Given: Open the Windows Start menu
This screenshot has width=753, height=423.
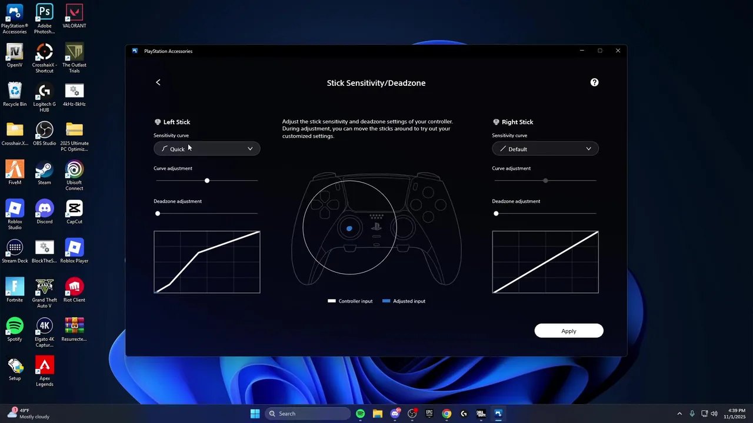Looking at the screenshot, I should pyautogui.click(x=255, y=414).
